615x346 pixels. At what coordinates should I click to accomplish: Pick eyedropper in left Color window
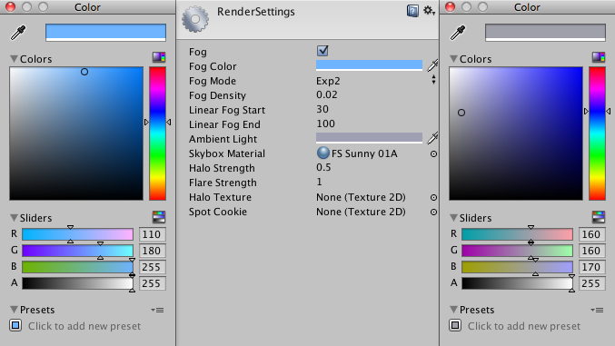(x=17, y=33)
